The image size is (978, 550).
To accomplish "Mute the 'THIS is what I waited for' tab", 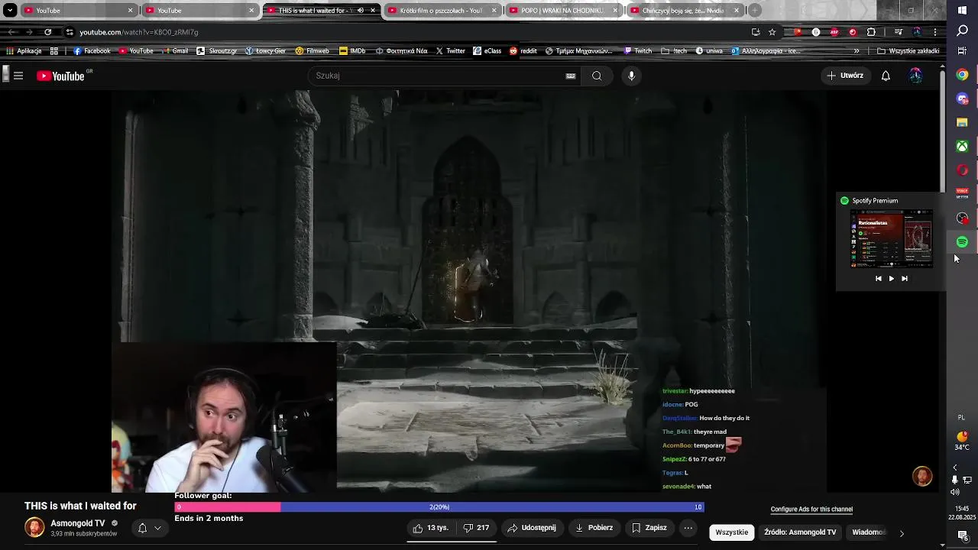I will click(361, 11).
